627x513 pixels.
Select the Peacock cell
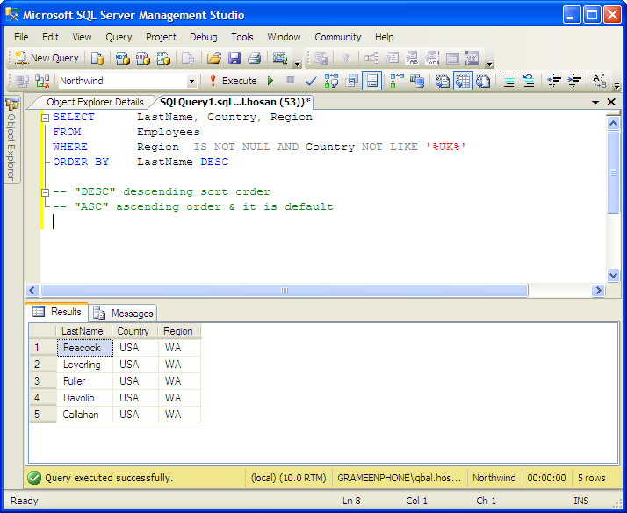[85, 348]
